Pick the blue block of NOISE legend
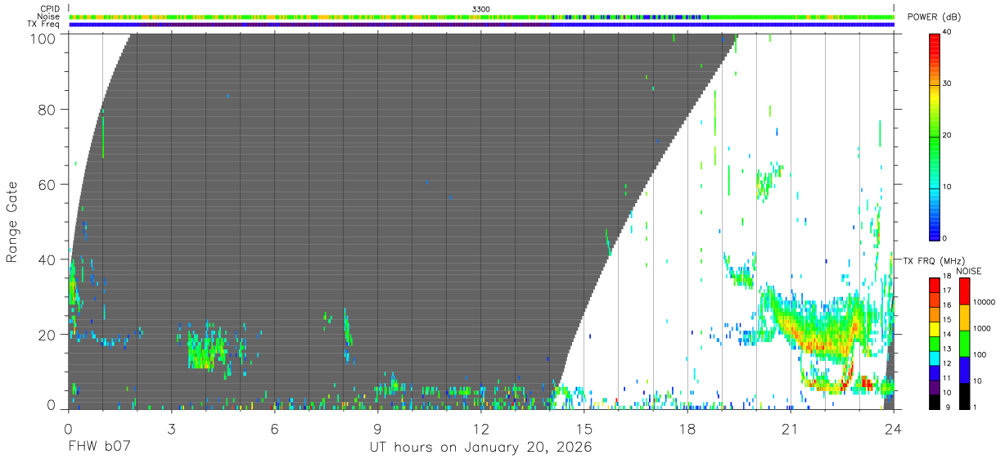Image resolution: width=1005 pixels, height=464 pixels. (x=963, y=369)
